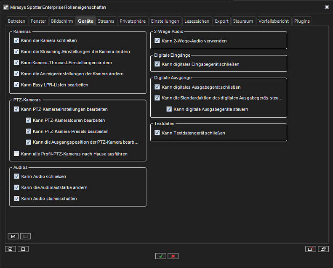
Task: Confirm changes with the green checkmark button
Action: pos(160,256)
